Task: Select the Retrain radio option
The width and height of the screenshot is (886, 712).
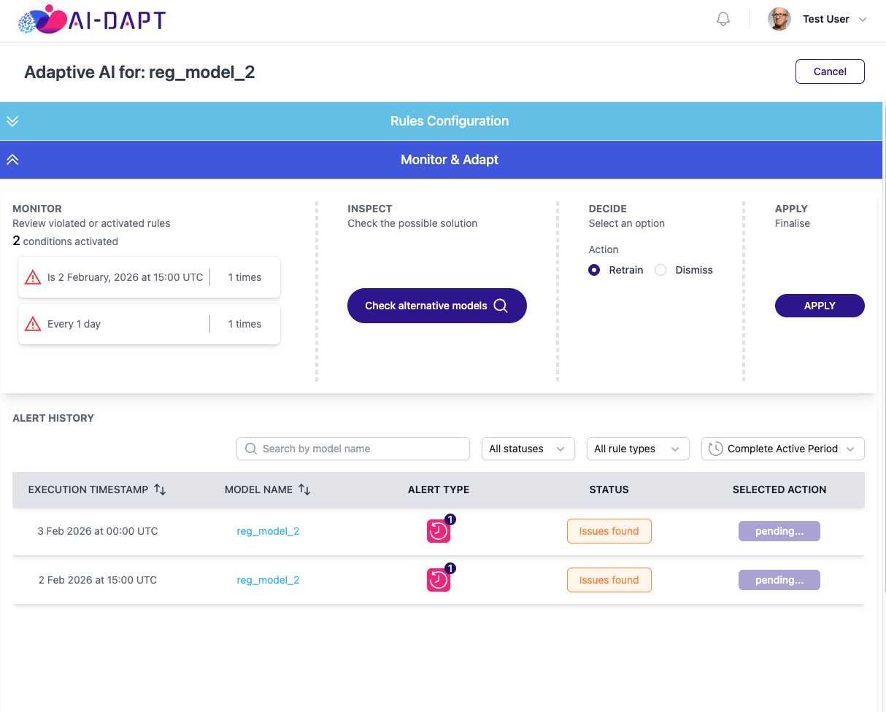Action: pyautogui.click(x=595, y=270)
